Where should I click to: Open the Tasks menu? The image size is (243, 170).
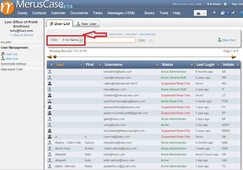98,13
